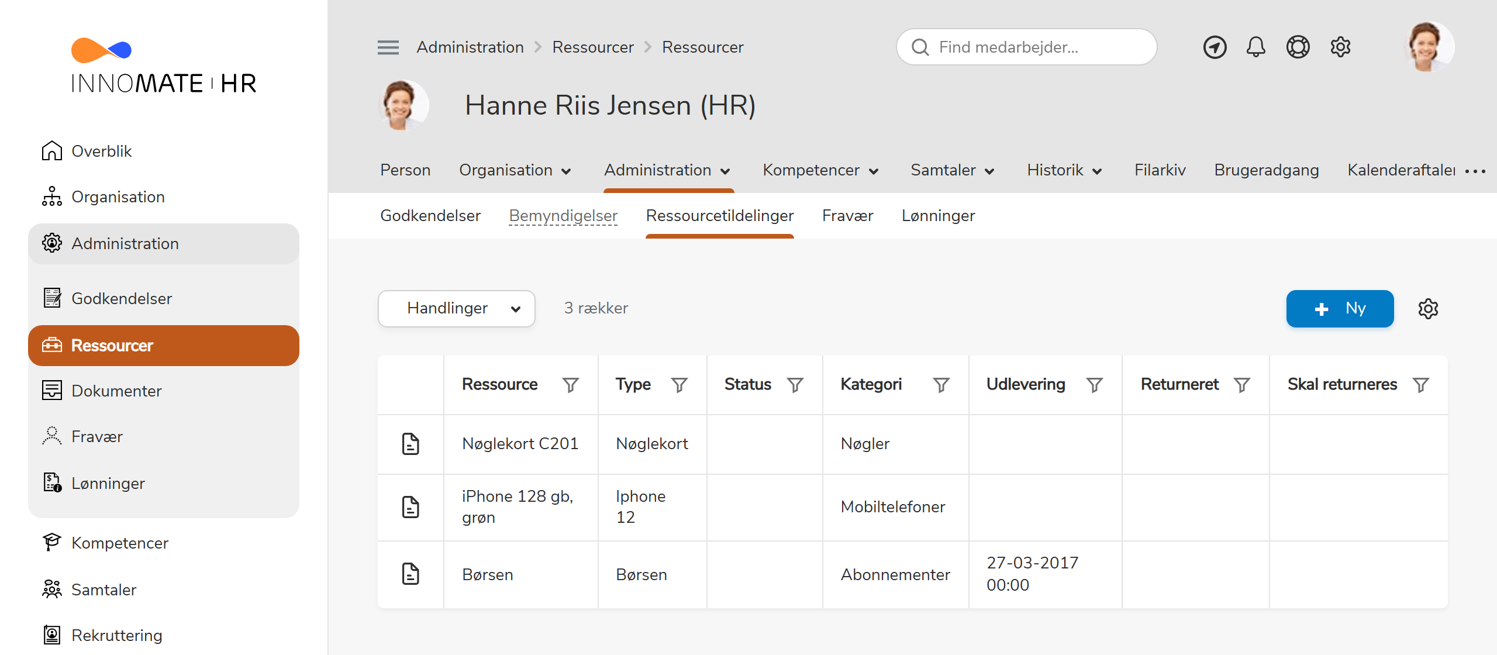Image resolution: width=1497 pixels, height=655 pixels.
Task: Click first Ressourcer breadcrumb link
Action: pyautogui.click(x=593, y=47)
